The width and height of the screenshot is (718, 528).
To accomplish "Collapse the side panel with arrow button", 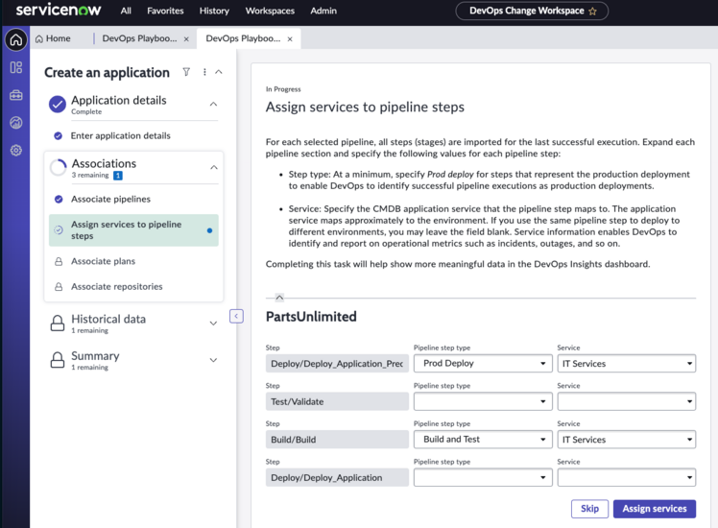I will point(236,316).
